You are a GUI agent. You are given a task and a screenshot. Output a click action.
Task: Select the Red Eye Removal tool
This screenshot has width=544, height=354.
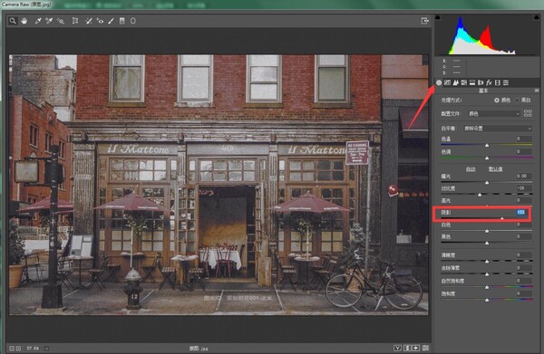click(100, 21)
